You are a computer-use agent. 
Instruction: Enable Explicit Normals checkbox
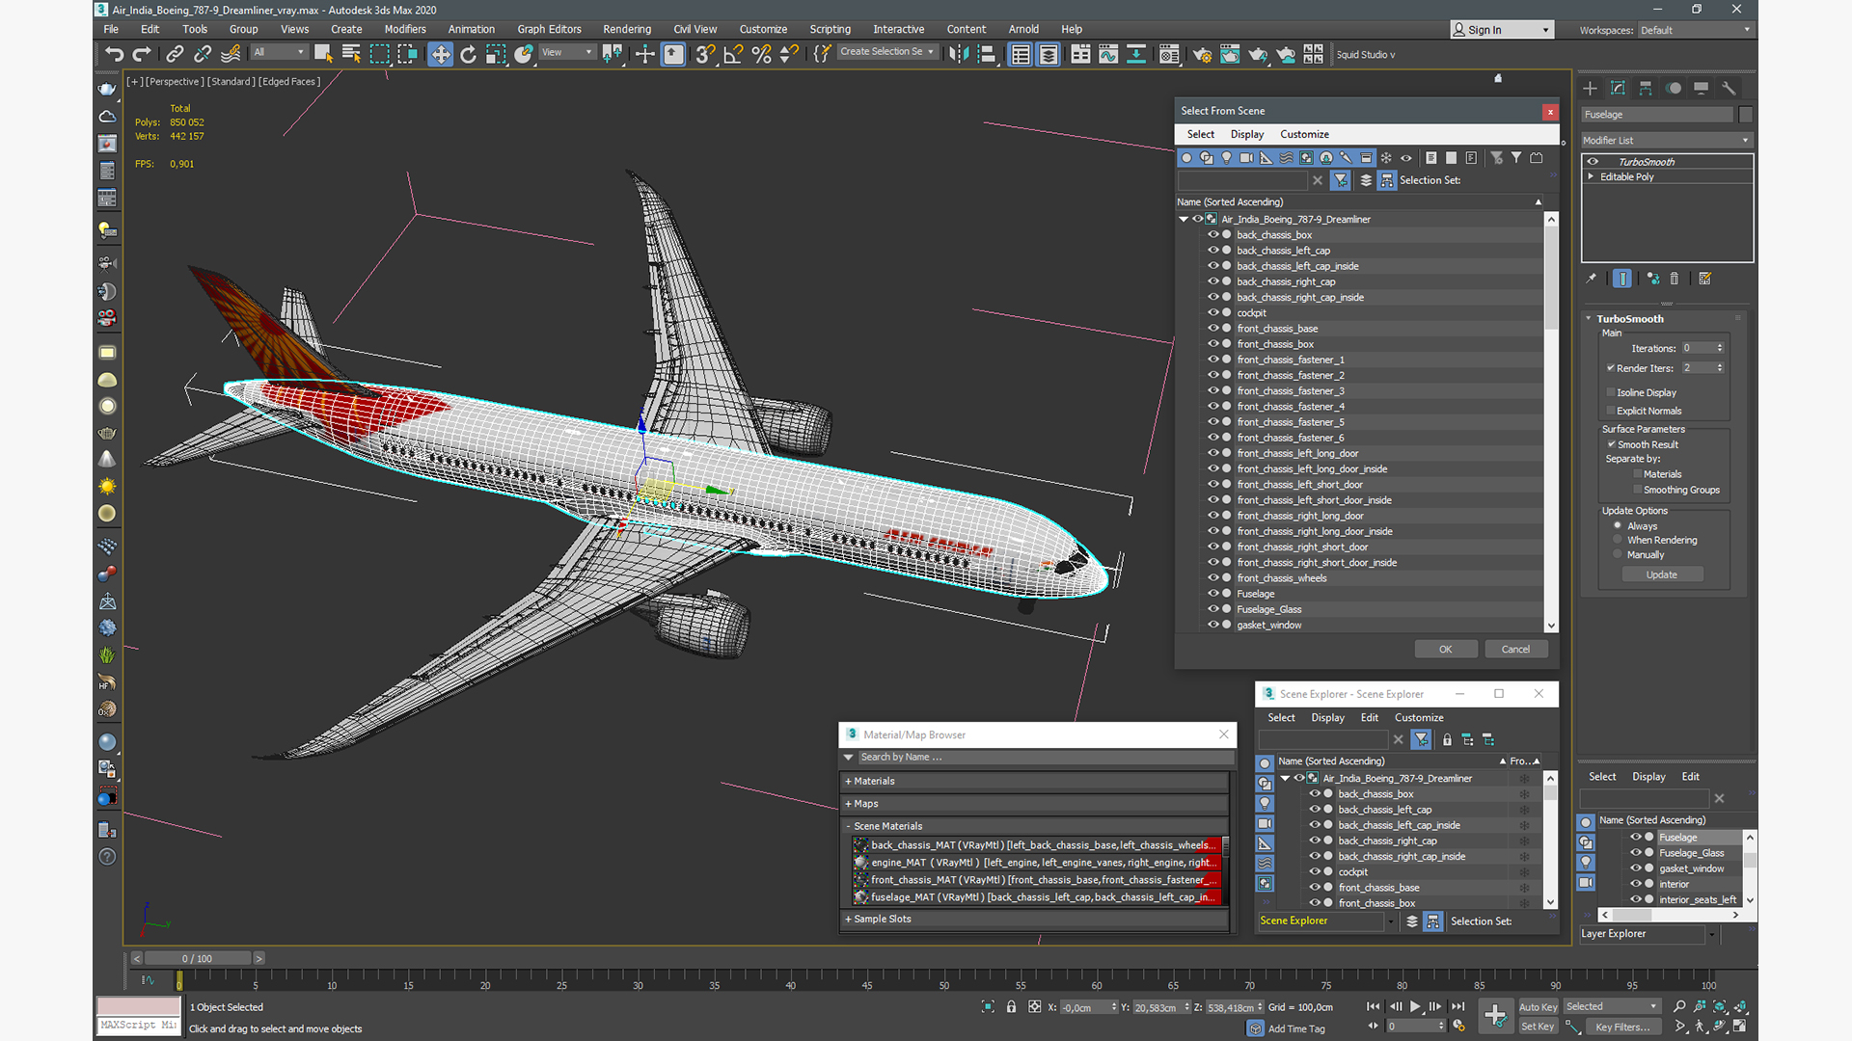pyautogui.click(x=1611, y=411)
